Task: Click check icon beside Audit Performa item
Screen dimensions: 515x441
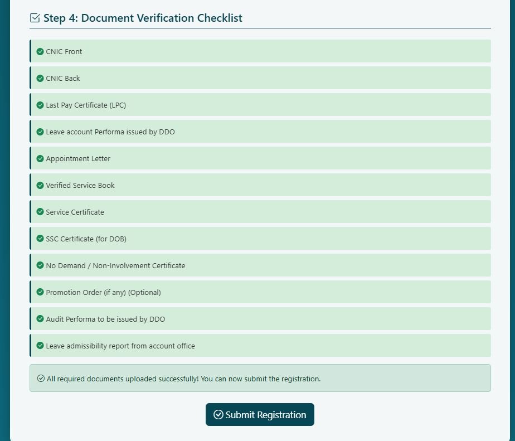Action: [40, 319]
